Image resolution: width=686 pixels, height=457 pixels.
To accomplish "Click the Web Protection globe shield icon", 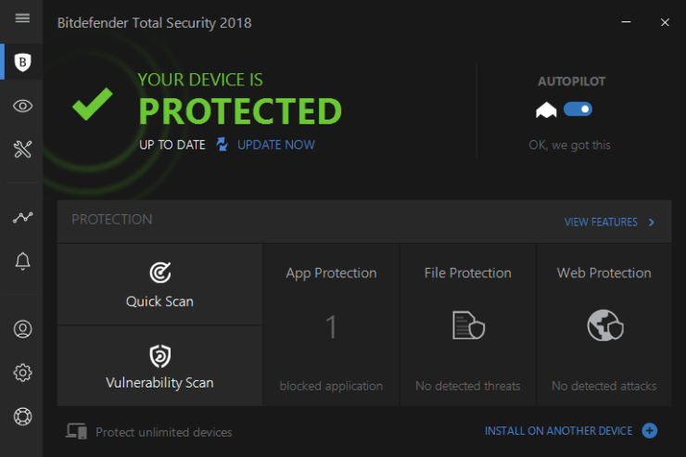I will [x=605, y=325].
